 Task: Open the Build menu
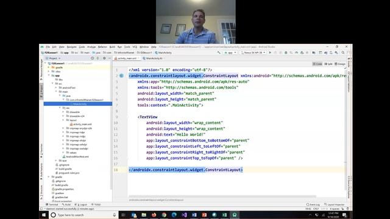tap(112, 47)
